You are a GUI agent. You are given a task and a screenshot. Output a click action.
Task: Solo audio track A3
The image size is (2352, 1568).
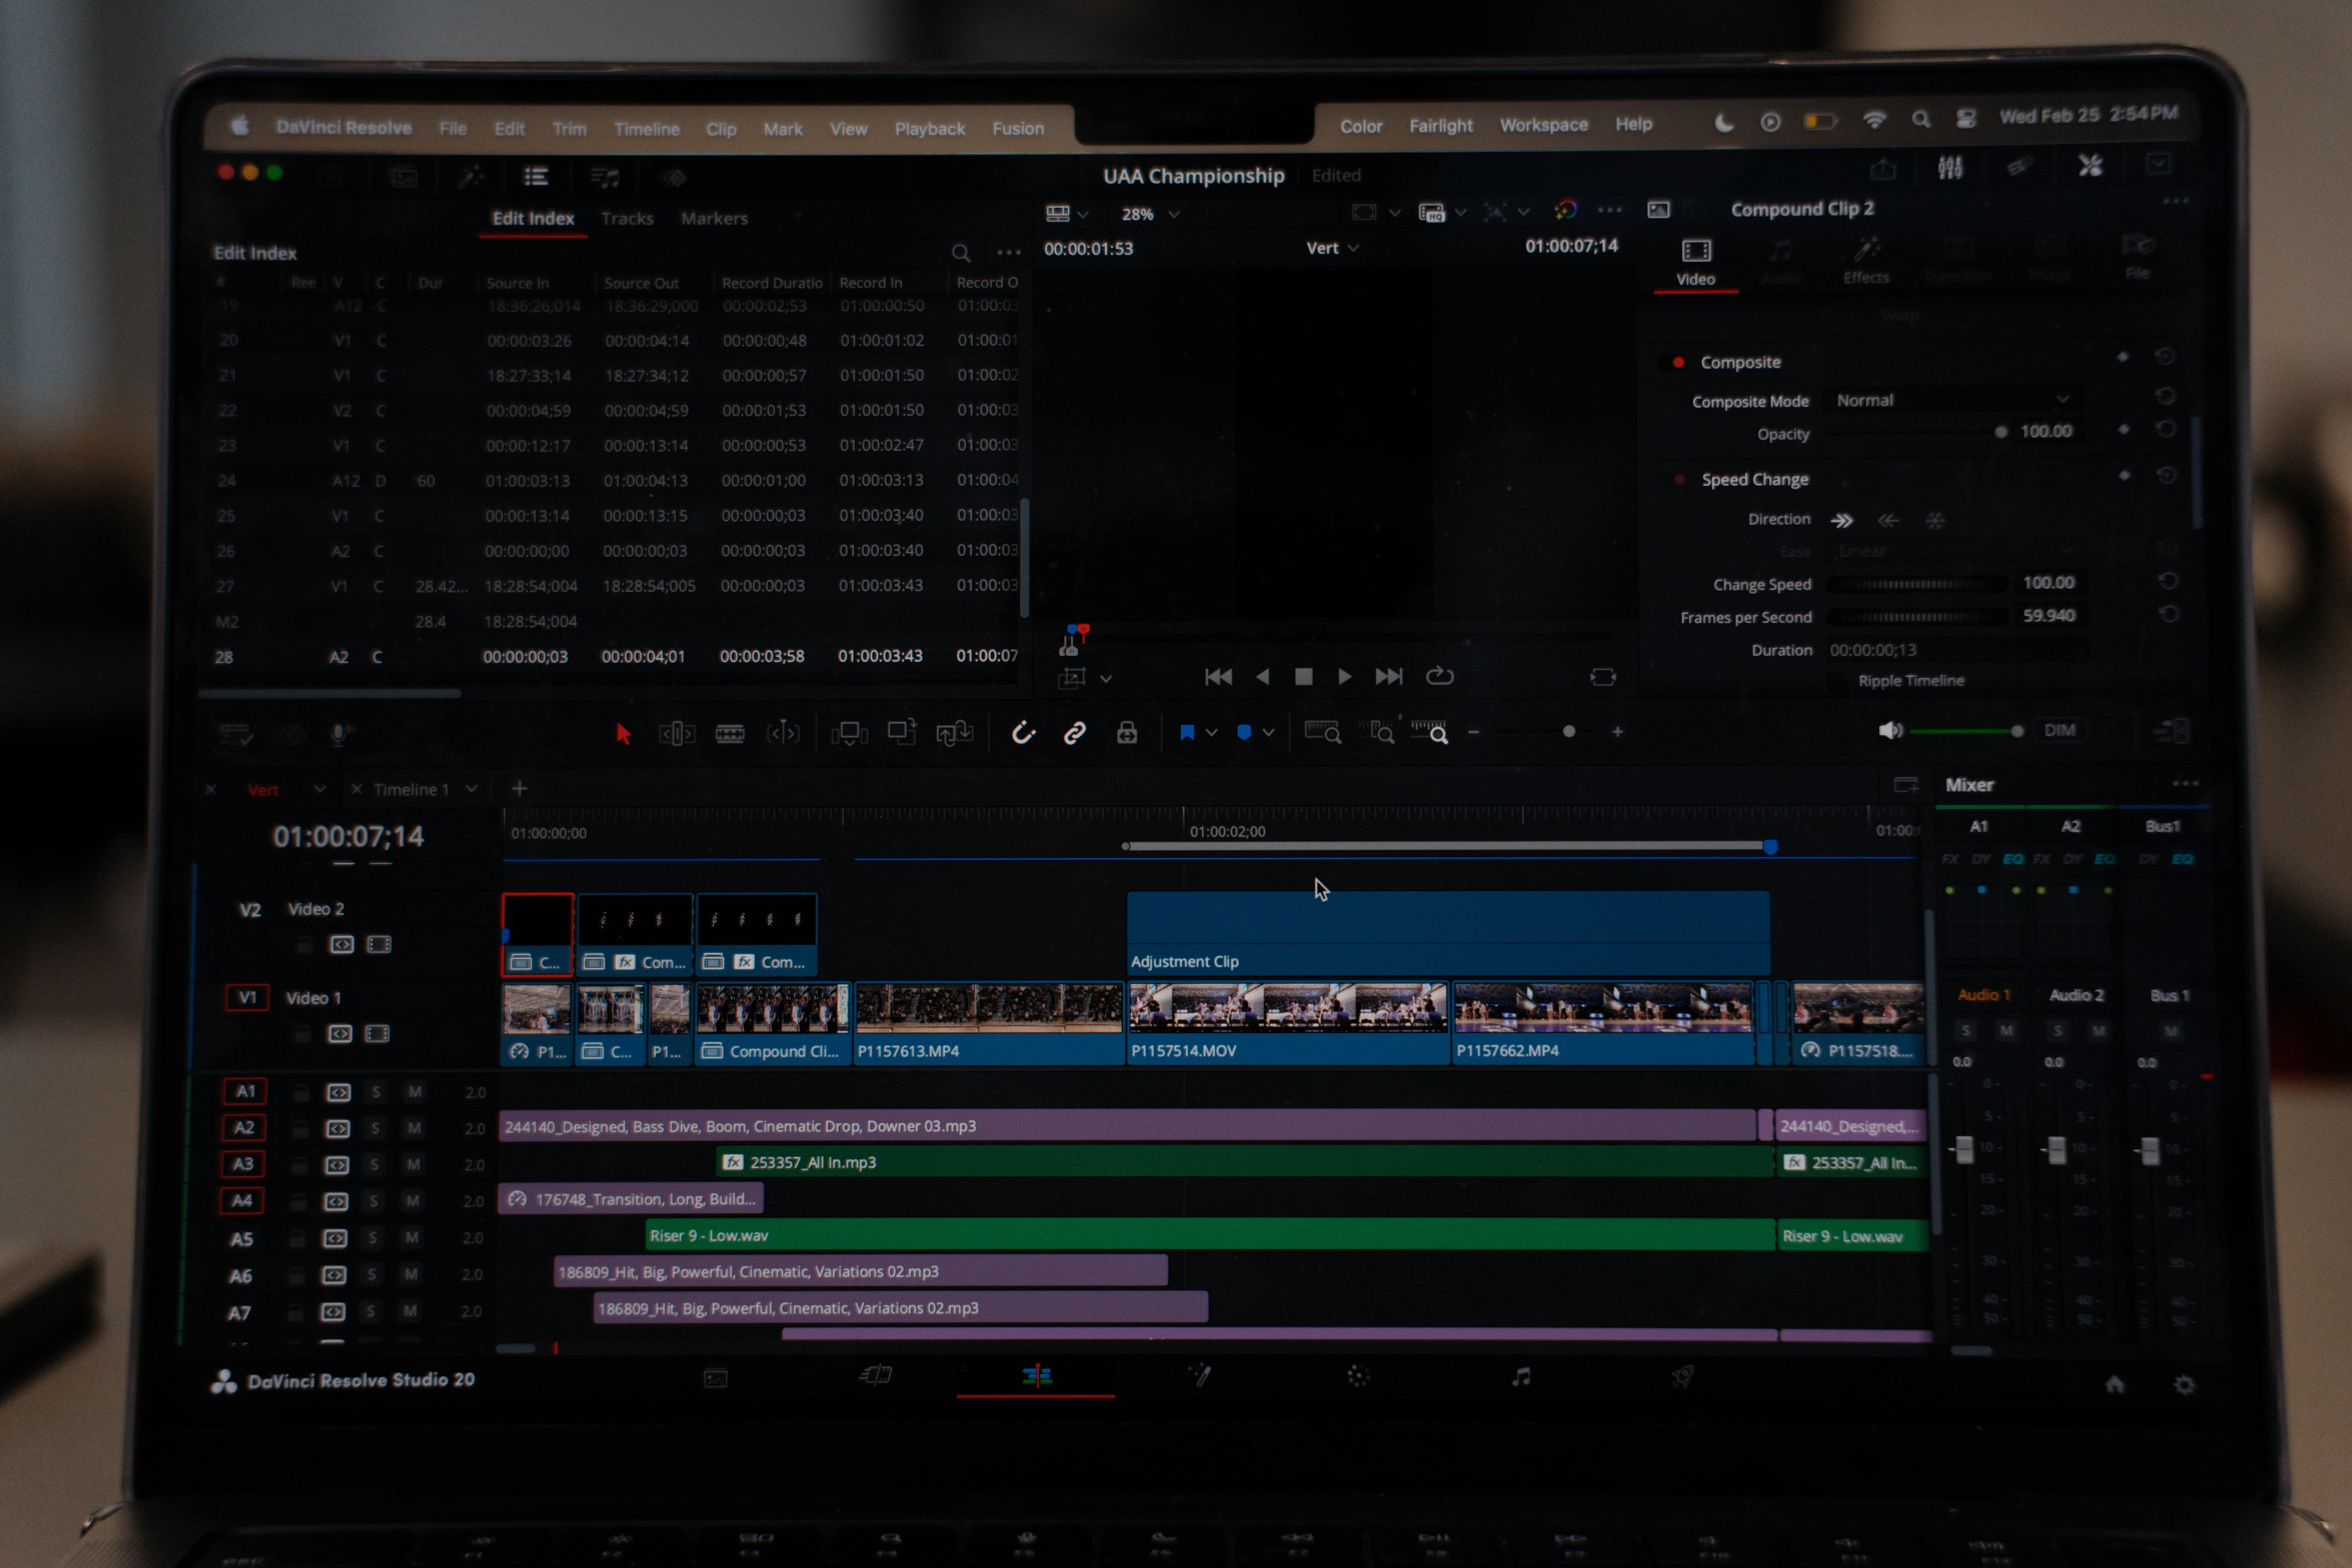pos(375,1164)
